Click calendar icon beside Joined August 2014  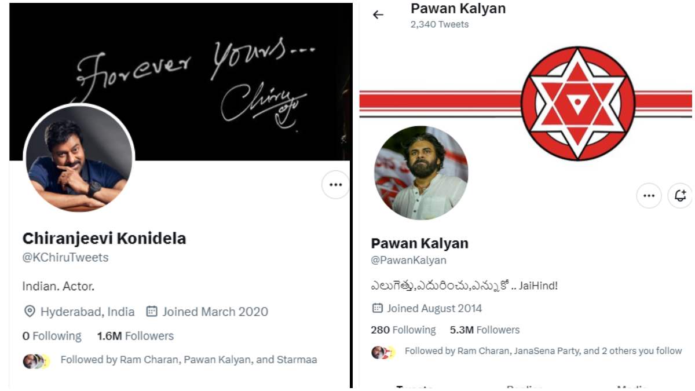pyautogui.click(x=377, y=308)
